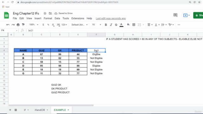Open the Format menu
Image resolution: width=203 pixels, height=114 pixels.
48,18
